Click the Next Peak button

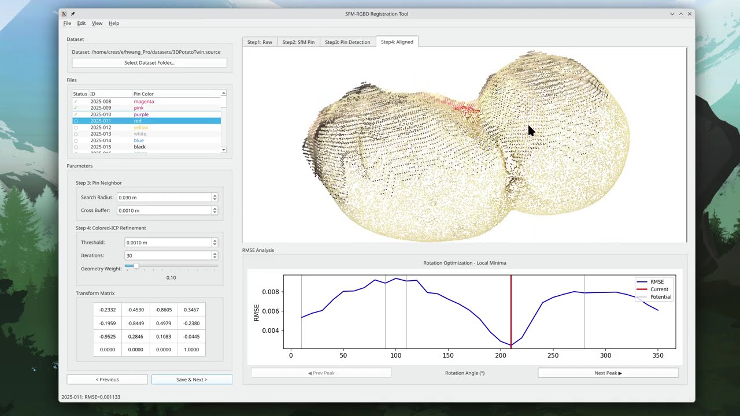(x=608, y=373)
